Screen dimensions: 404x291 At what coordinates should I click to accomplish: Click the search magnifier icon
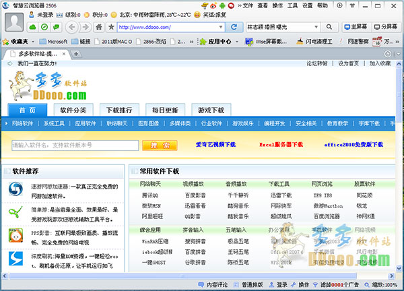(329, 27)
